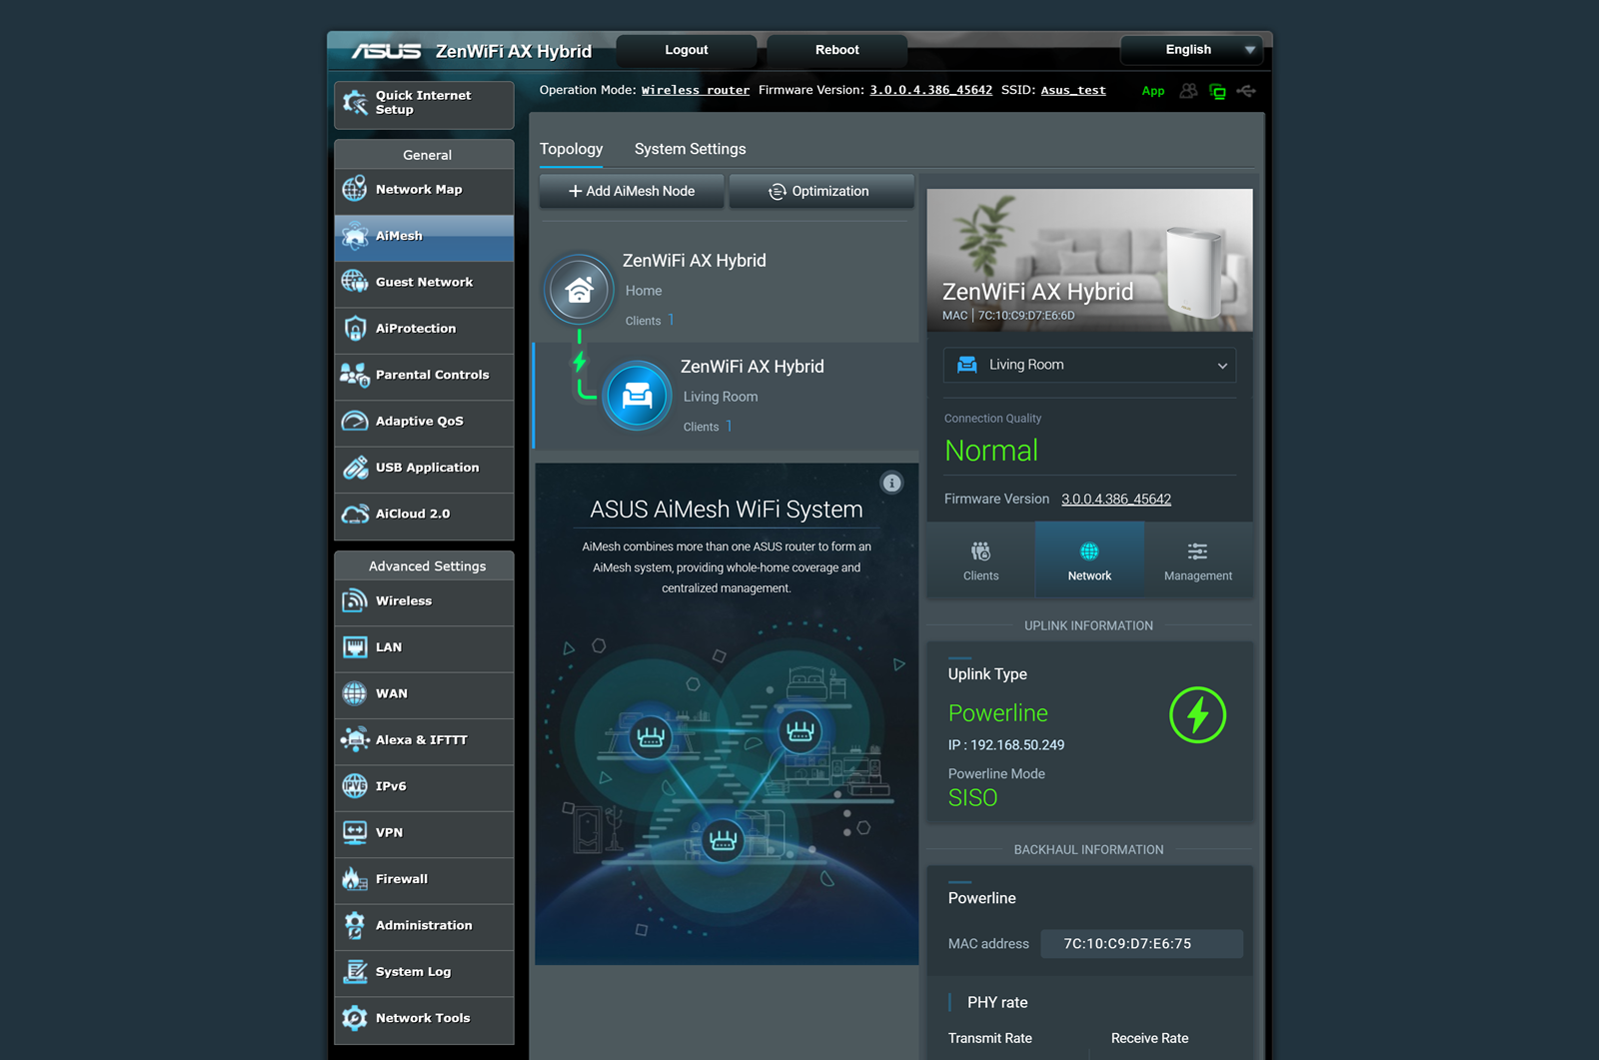Viewport: 1599px width, 1060px height.
Task: Open Network Tools page
Action: coord(424,1019)
